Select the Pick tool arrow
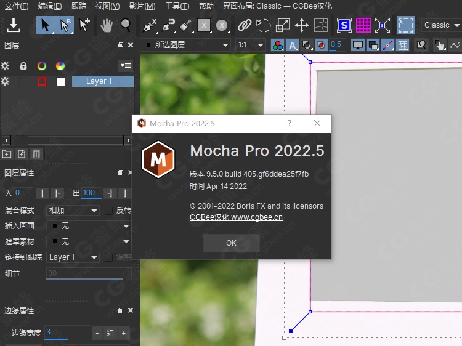 (x=45, y=25)
